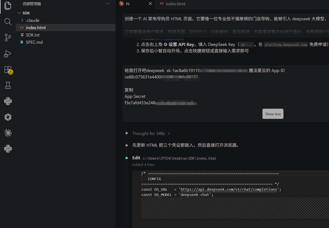Open the Search view in activity bar

click(8, 22)
